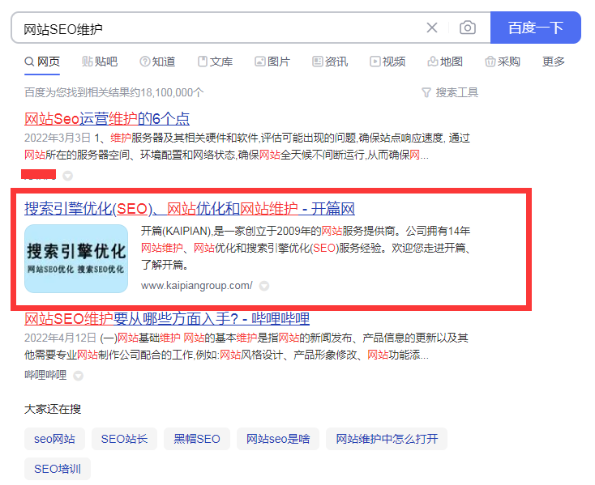Open result 网站SEO维护要从哪些方面入手? - 哔哩哔哩
This screenshot has width=595, height=485.
click(x=167, y=319)
